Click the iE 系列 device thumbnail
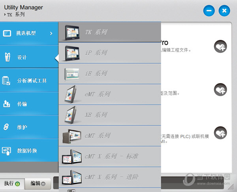237x192 pixels. point(71,74)
